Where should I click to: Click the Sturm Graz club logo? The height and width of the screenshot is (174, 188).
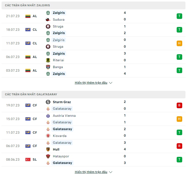(48, 102)
